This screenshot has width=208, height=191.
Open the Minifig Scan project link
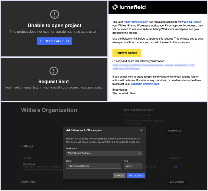click(191, 22)
